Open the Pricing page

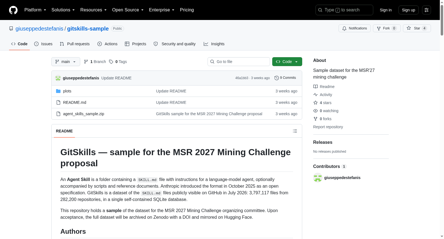click(187, 10)
